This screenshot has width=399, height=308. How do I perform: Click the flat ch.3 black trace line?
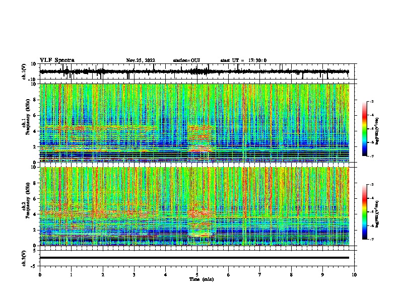(194, 258)
